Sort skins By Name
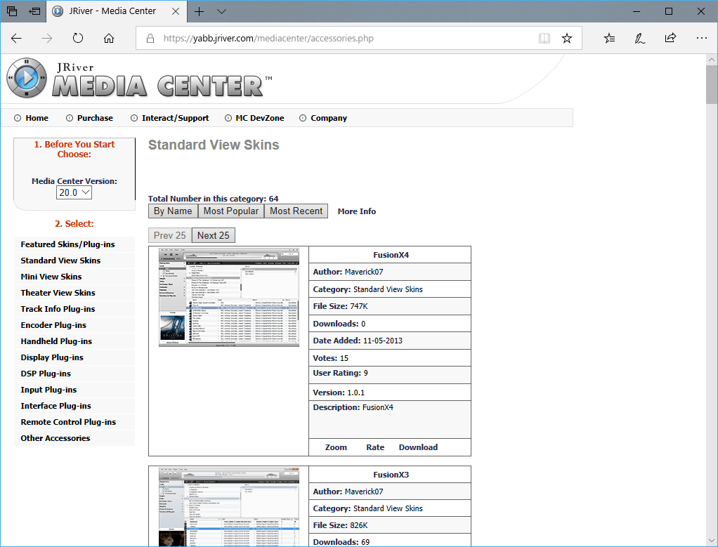This screenshot has height=547, width=718. pyautogui.click(x=173, y=211)
